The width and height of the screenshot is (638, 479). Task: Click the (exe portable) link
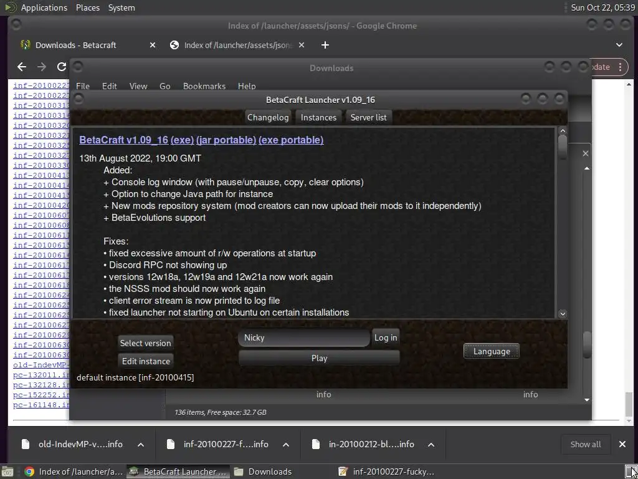pos(291,140)
